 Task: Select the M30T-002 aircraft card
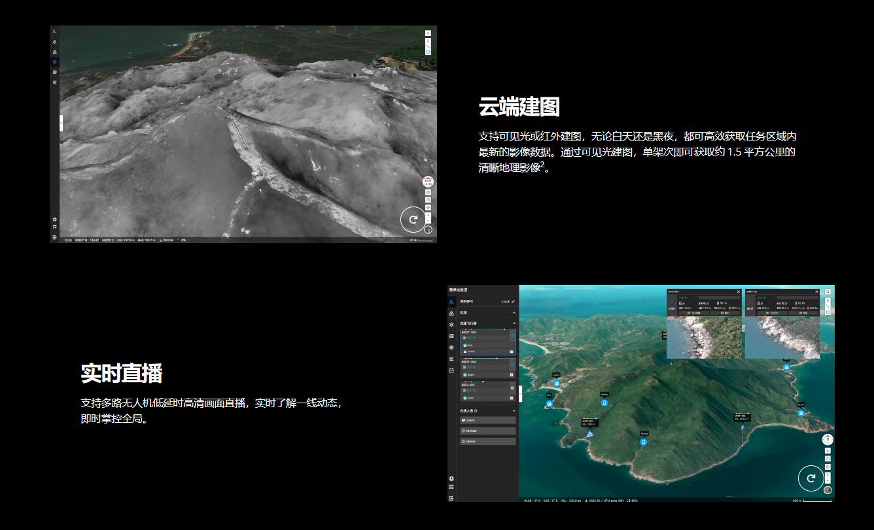pyautogui.click(x=488, y=369)
